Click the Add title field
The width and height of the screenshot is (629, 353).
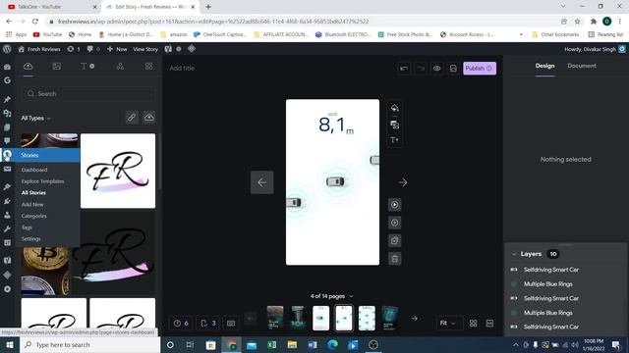182,68
